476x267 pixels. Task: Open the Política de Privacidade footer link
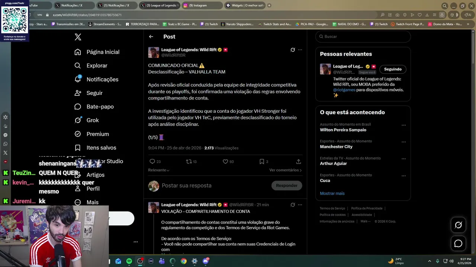pos(367,208)
